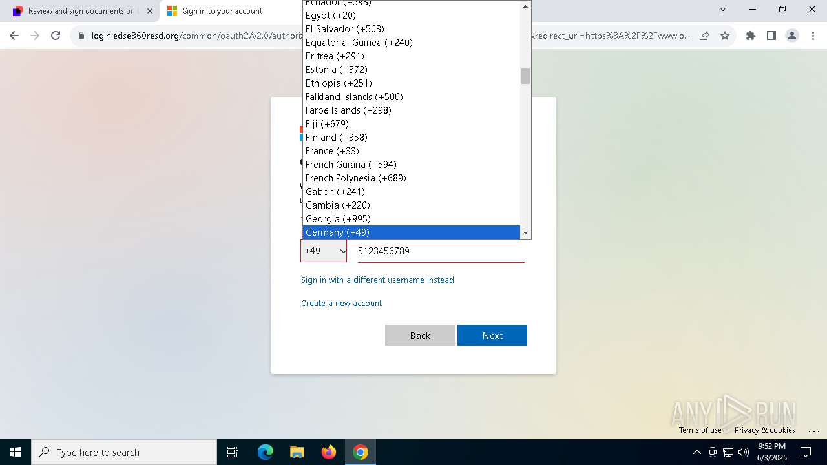This screenshot has height=465, width=827.
Task: Open the taskbar clock showing 9:52 PM
Action: [x=771, y=452]
